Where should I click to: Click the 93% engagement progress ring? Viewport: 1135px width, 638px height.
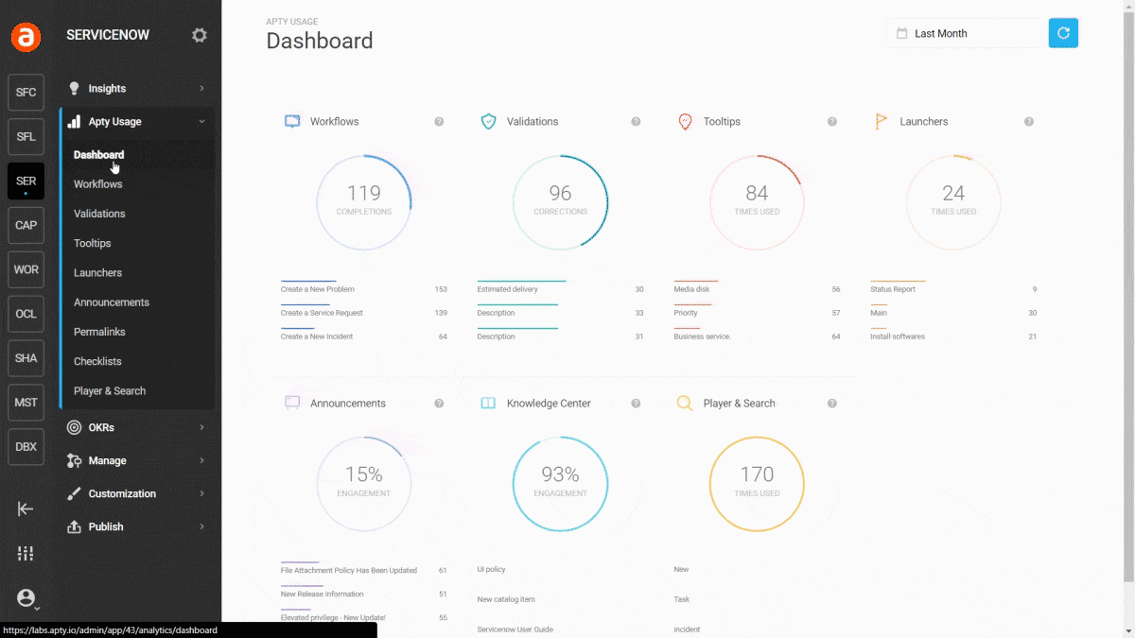pyautogui.click(x=560, y=484)
